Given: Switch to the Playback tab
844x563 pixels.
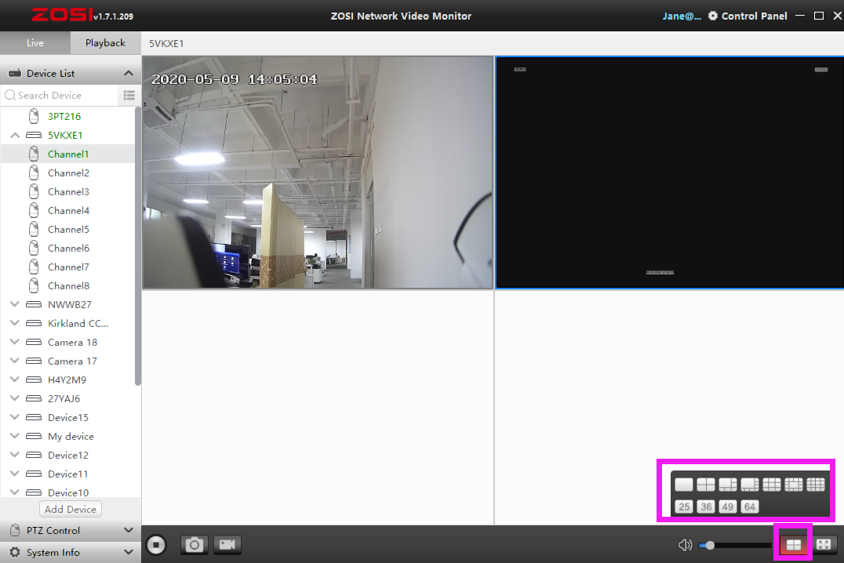Looking at the screenshot, I should tap(105, 42).
